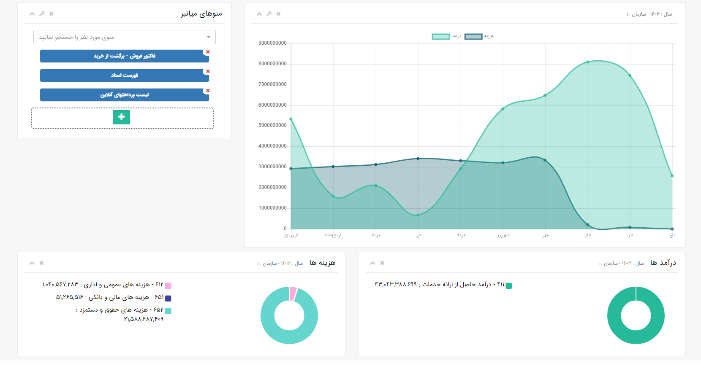Toggle the درآمد series in chart legend

click(x=440, y=37)
